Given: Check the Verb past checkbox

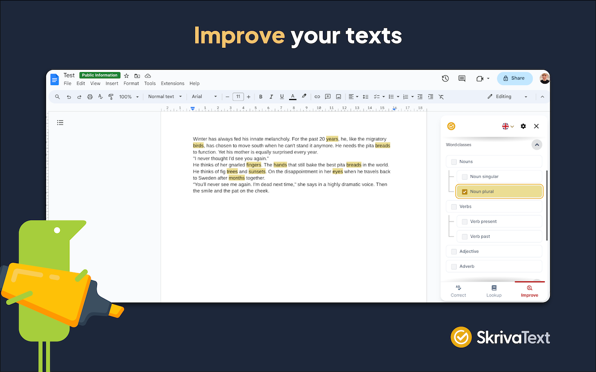Looking at the screenshot, I should (465, 237).
